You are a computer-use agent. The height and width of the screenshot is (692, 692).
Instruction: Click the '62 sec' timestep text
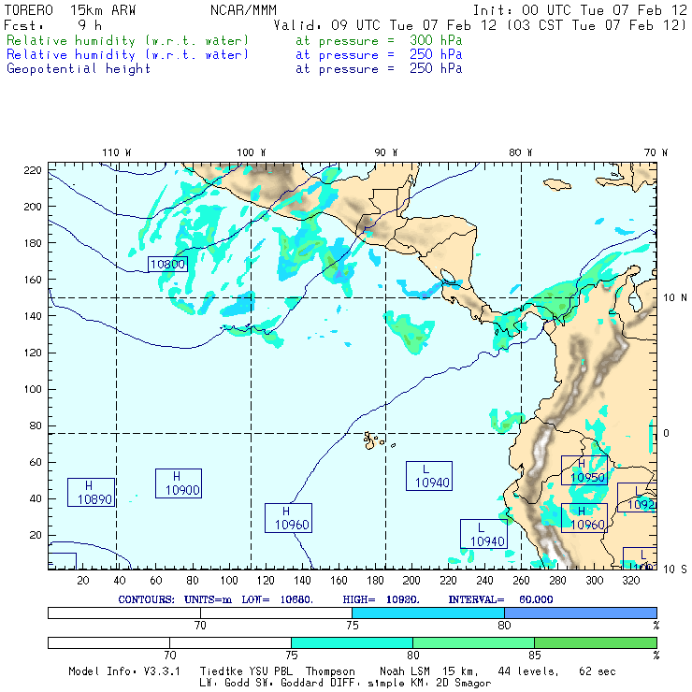click(x=598, y=671)
